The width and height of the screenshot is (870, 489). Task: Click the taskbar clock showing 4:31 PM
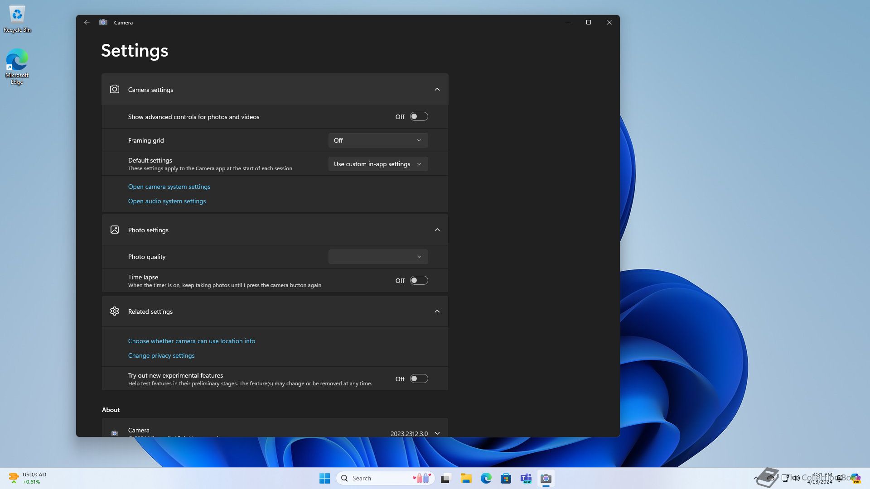pos(820,478)
